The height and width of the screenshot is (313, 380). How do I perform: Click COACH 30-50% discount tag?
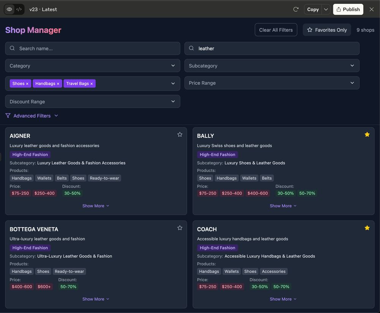pos(260,286)
